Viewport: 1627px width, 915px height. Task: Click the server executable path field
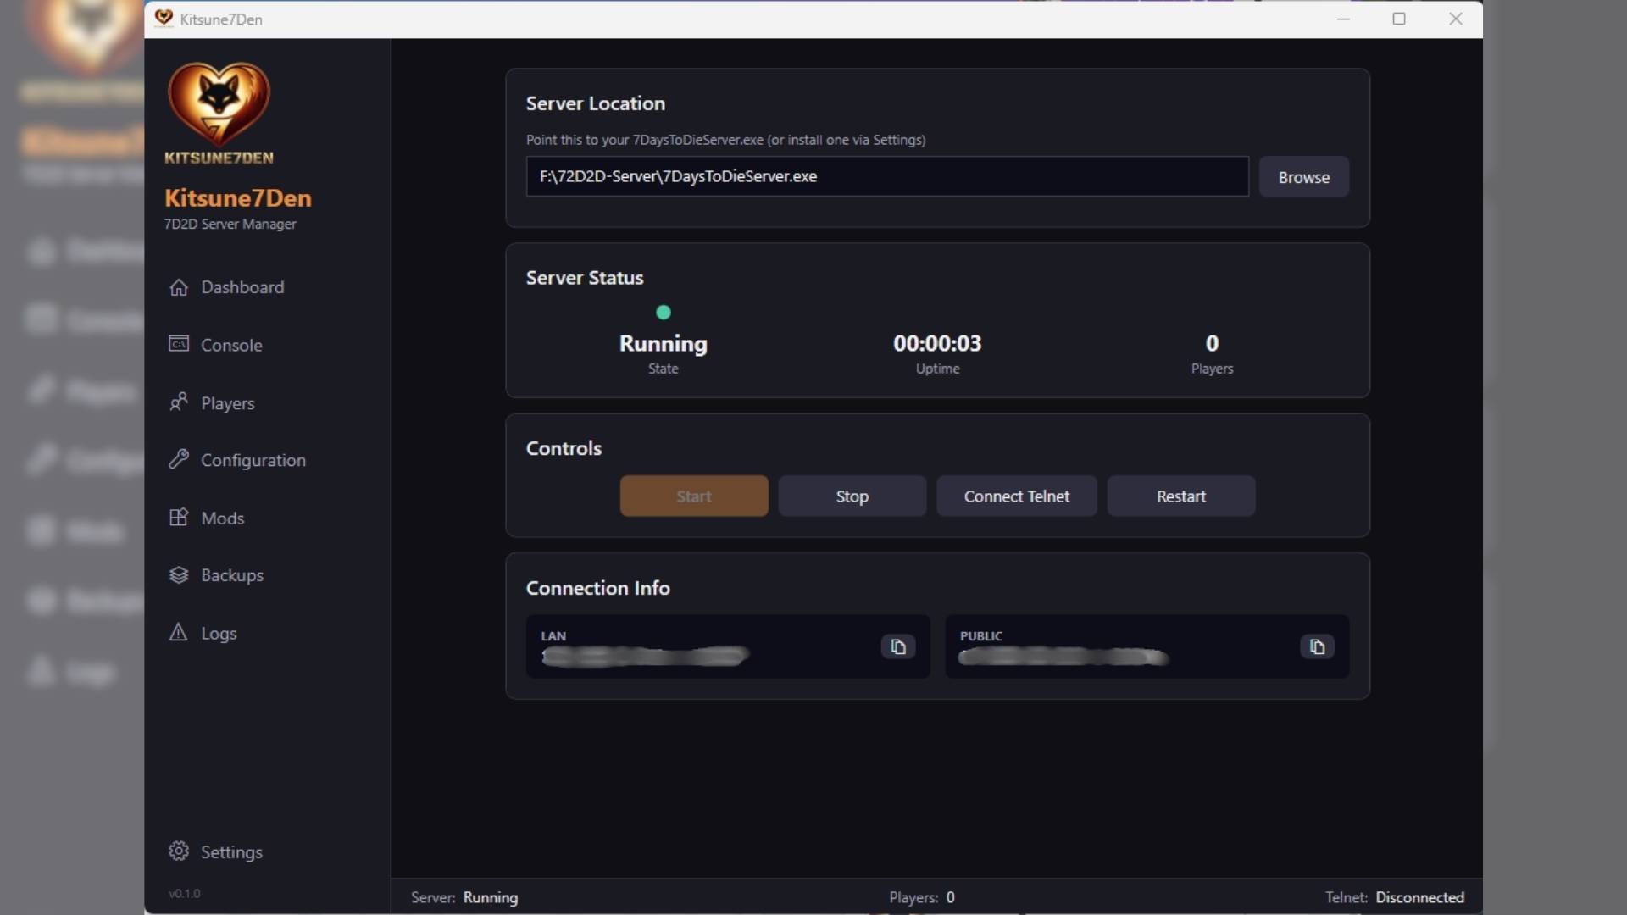click(886, 176)
